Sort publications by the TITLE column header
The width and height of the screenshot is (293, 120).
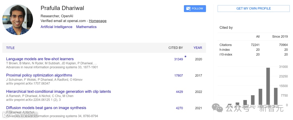[x=10, y=48]
